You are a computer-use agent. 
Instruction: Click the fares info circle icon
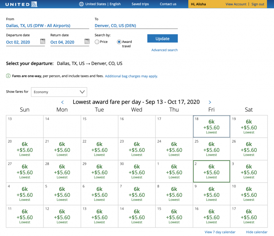coord(8,76)
